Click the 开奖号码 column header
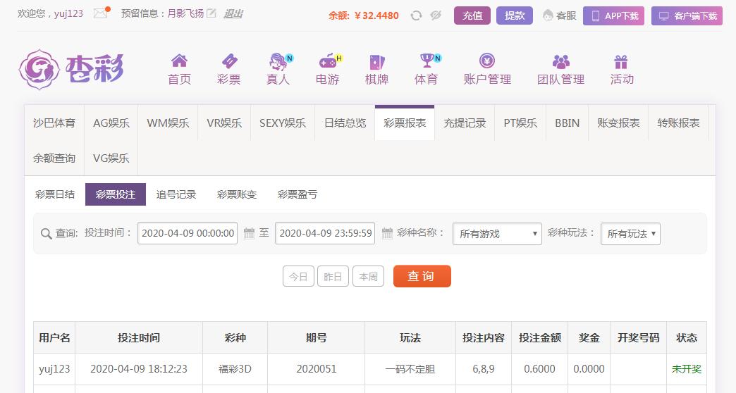The image size is (736, 393). pos(639,337)
